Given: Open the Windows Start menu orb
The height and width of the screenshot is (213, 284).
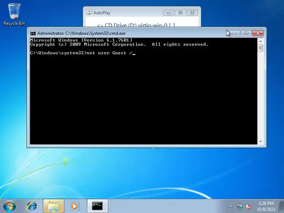Looking at the screenshot, I should pos(10,206).
